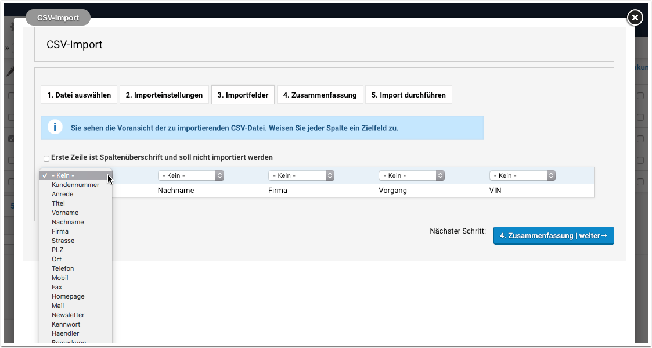Click the blue info icon
The height and width of the screenshot is (348, 652).
click(55, 128)
